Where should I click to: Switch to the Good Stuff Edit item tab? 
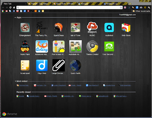pos(65,4)
